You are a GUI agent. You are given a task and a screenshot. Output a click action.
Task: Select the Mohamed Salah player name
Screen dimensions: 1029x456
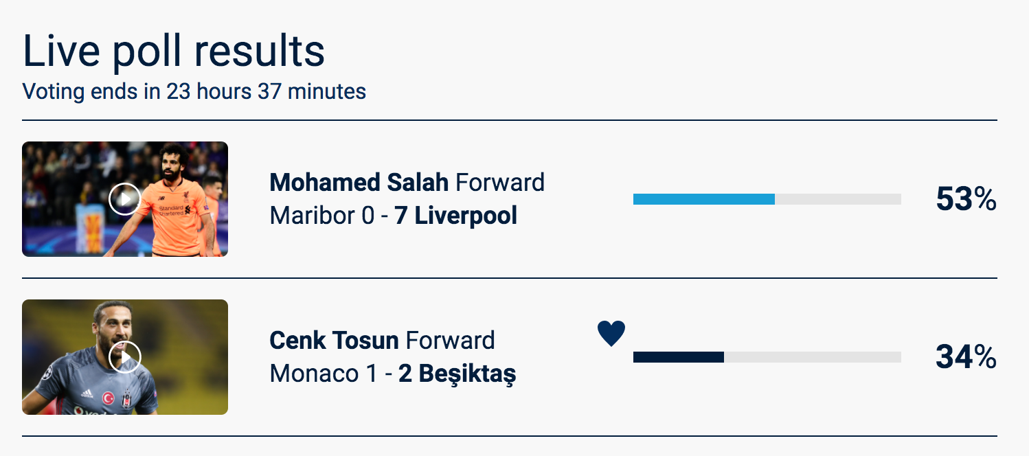(x=359, y=183)
